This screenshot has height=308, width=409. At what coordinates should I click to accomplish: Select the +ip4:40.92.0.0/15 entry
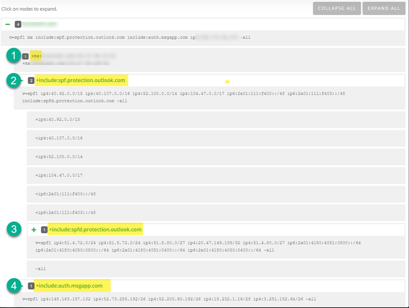[x=58, y=120]
